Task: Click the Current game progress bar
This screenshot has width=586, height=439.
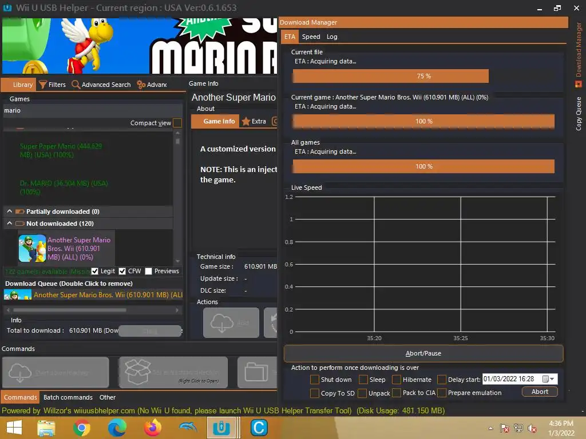Action: 423,121
